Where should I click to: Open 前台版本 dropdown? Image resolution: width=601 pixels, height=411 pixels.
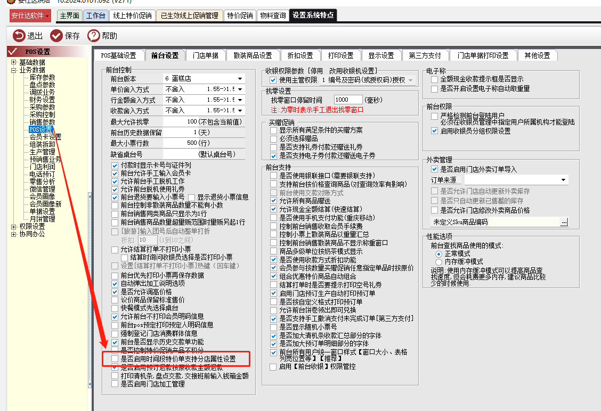pos(240,78)
